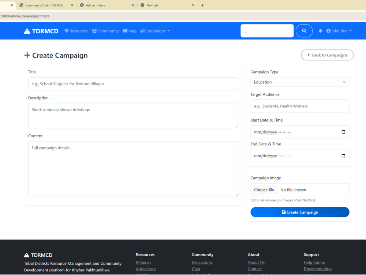Switch to the New tab browser tab
The height and width of the screenshot is (275, 366).
point(152,5)
